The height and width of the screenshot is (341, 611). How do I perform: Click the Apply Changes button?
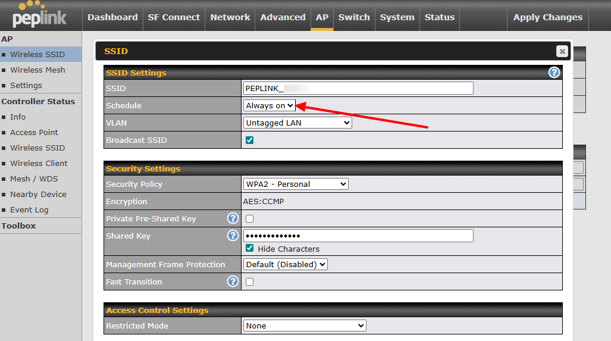pyautogui.click(x=548, y=17)
